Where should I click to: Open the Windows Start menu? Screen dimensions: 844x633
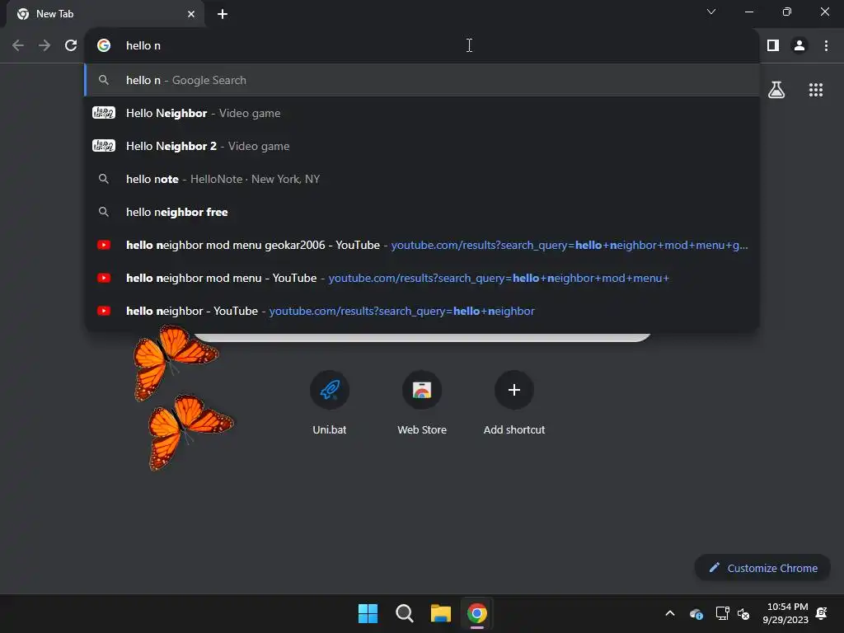pos(368,613)
